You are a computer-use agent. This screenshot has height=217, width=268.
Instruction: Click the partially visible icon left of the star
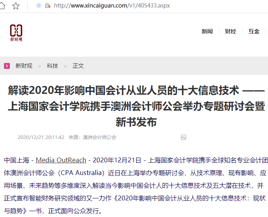click(x=3, y=6)
